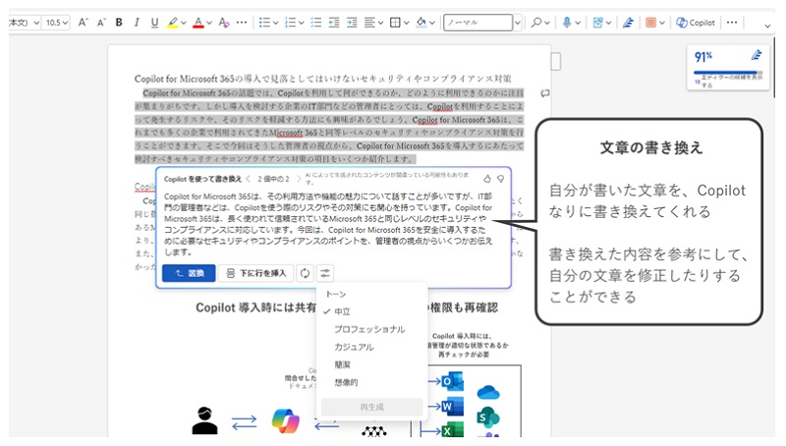Increase font size with the grow font icon
This screenshot has width=786, height=446.
tap(84, 23)
